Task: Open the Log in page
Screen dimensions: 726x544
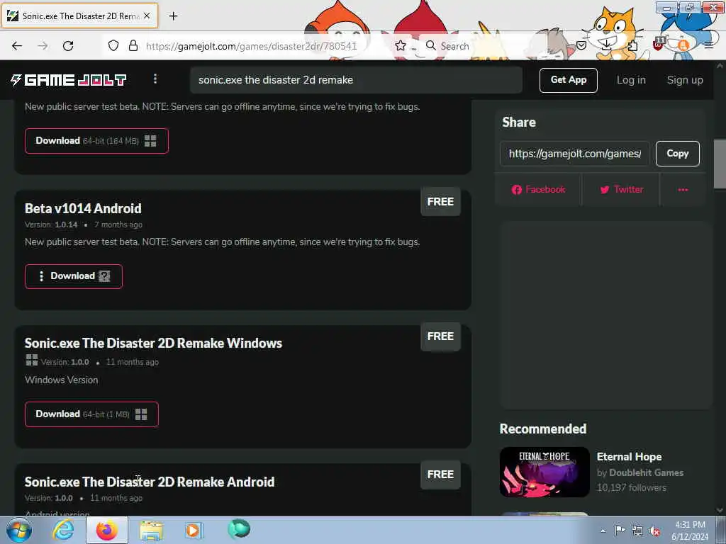Action: point(630,80)
